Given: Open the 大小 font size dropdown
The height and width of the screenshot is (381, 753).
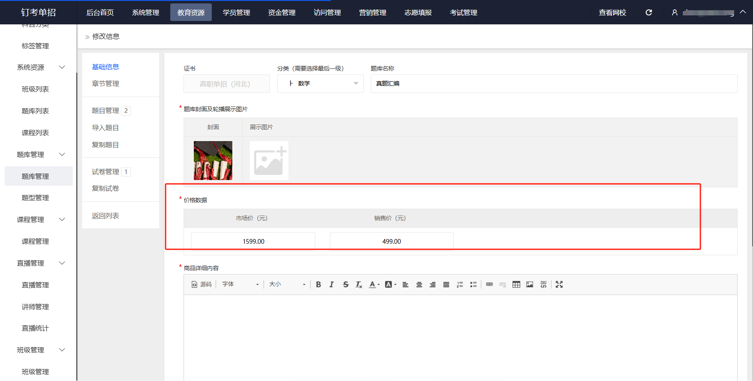Looking at the screenshot, I should point(287,284).
